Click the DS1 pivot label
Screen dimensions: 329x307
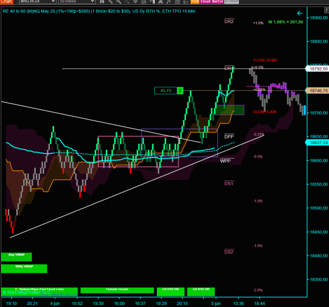point(229,183)
